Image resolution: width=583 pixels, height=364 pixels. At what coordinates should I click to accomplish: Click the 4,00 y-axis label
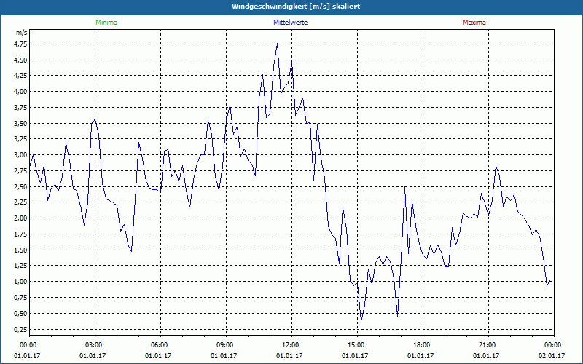(x=22, y=92)
